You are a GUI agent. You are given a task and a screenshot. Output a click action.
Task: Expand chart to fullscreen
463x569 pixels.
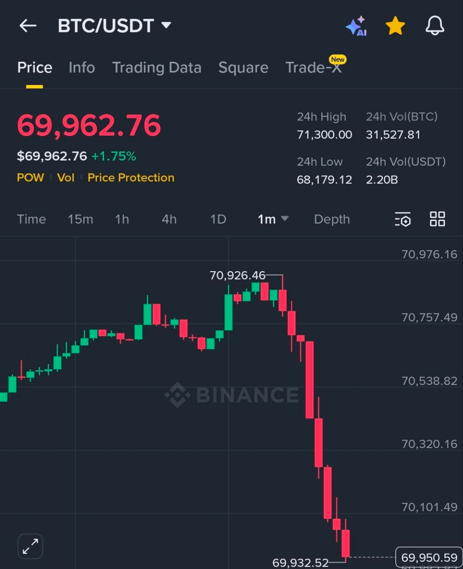tap(30, 546)
